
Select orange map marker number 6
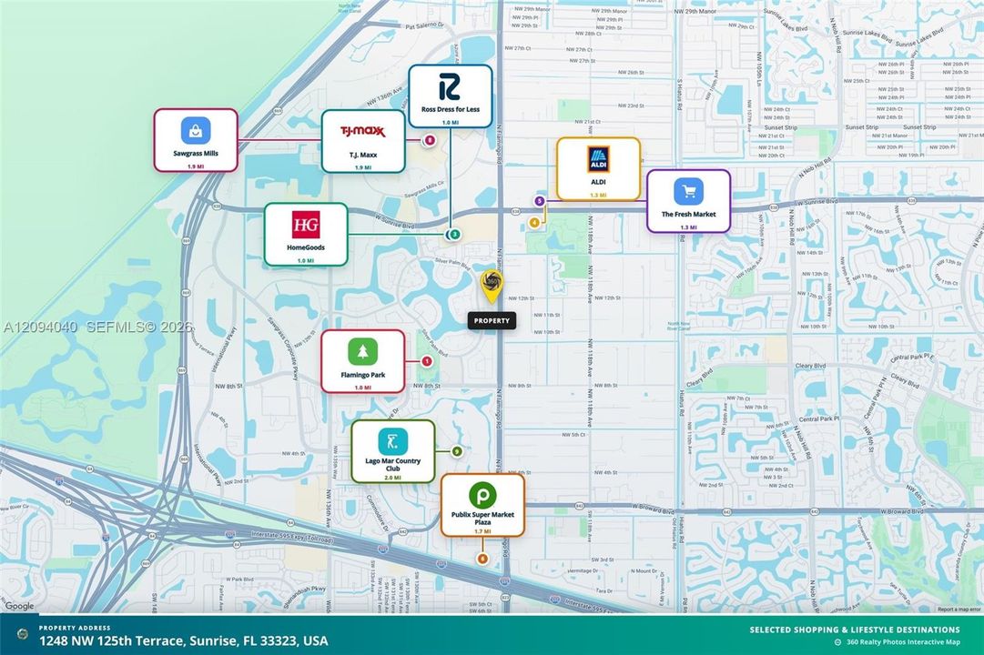coord(482,559)
